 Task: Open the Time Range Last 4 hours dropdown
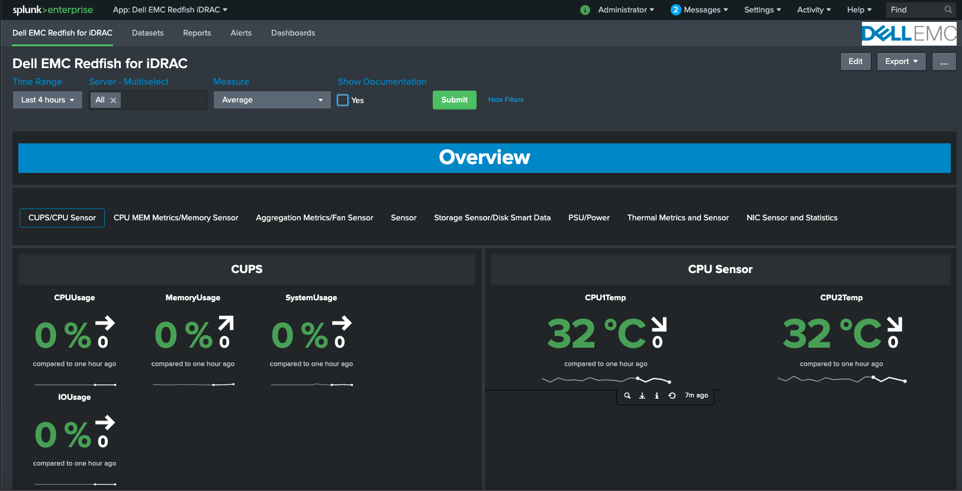[x=47, y=100]
